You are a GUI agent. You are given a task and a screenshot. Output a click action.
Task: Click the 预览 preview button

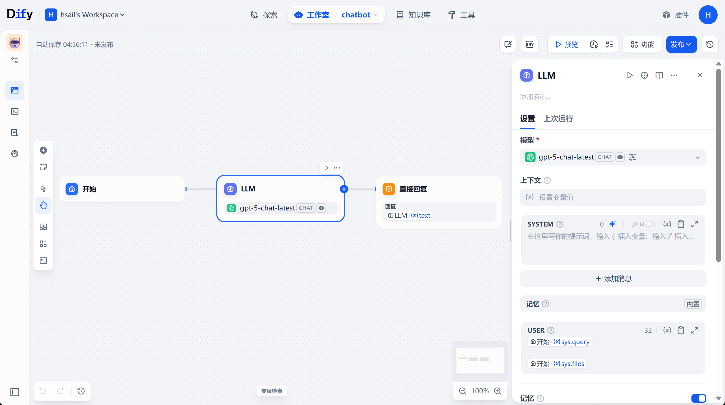[x=566, y=44]
